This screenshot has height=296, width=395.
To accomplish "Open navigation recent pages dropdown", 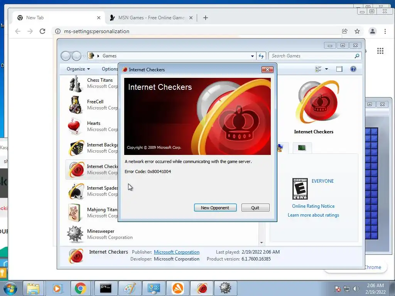I will (84, 56).
